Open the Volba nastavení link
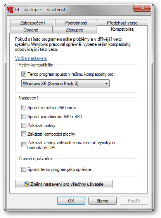This screenshot has width=161, height=218. 31,58
